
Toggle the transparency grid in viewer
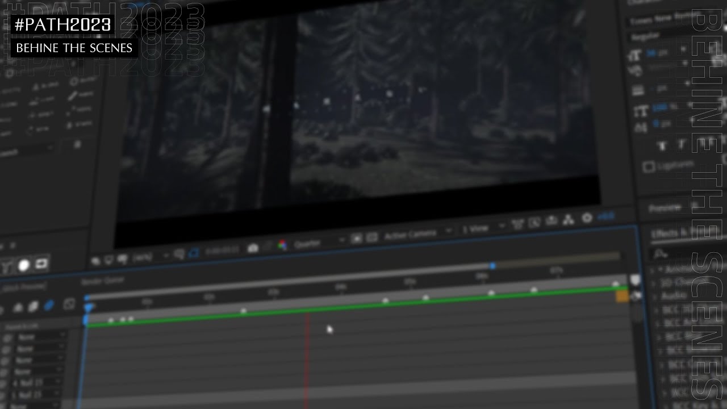click(x=371, y=237)
